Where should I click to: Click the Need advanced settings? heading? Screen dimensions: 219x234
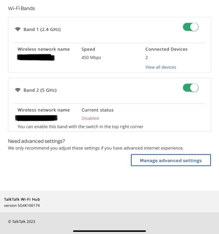coord(36,141)
